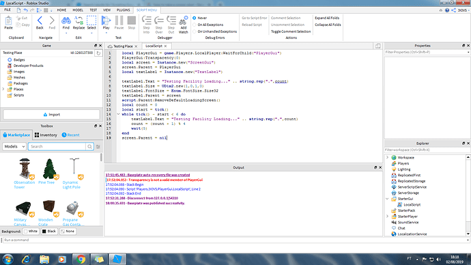Click the Play test button

click(106, 20)
